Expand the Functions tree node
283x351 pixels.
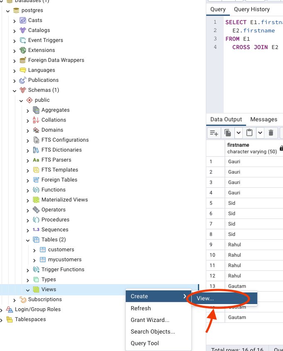(x=28, y=190)
